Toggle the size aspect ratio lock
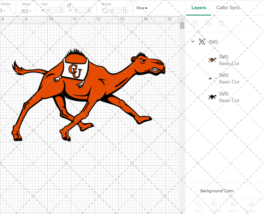263x214 pixels. pyautogui.click(x=70, y=5)
